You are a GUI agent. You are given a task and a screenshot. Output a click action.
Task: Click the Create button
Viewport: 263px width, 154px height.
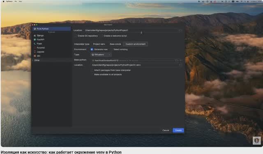click(178, 130)
